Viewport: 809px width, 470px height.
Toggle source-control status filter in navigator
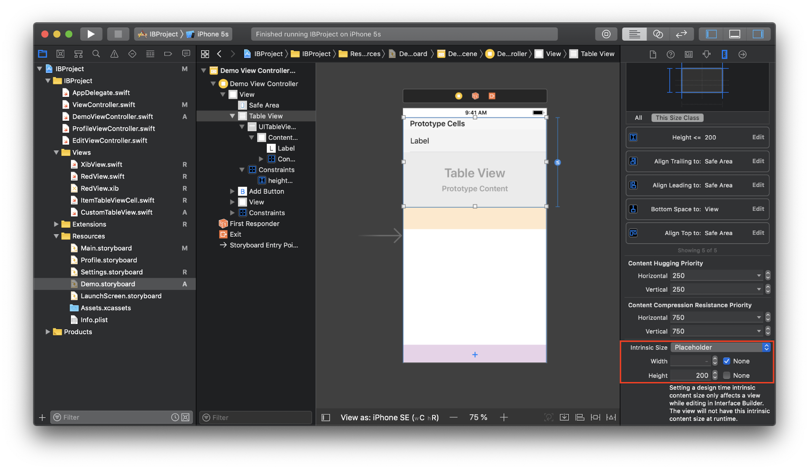(185, 417)
